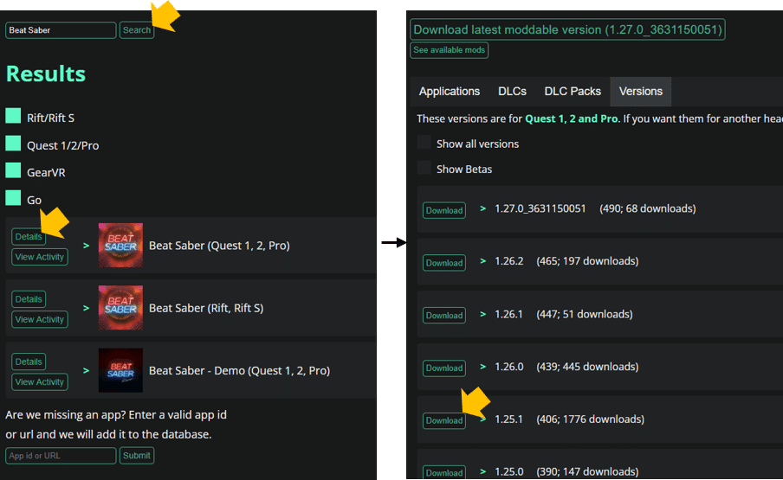The height and width of the screenshot is (480, 783).
Task: Expand Beat Saber - Demo result arrow
Action: pos(86,370)
